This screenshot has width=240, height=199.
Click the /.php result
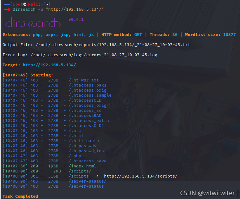[75, 156]
